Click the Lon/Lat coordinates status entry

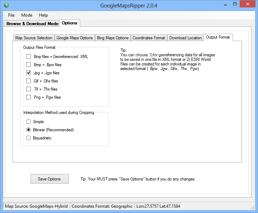(x=158, y=206)
